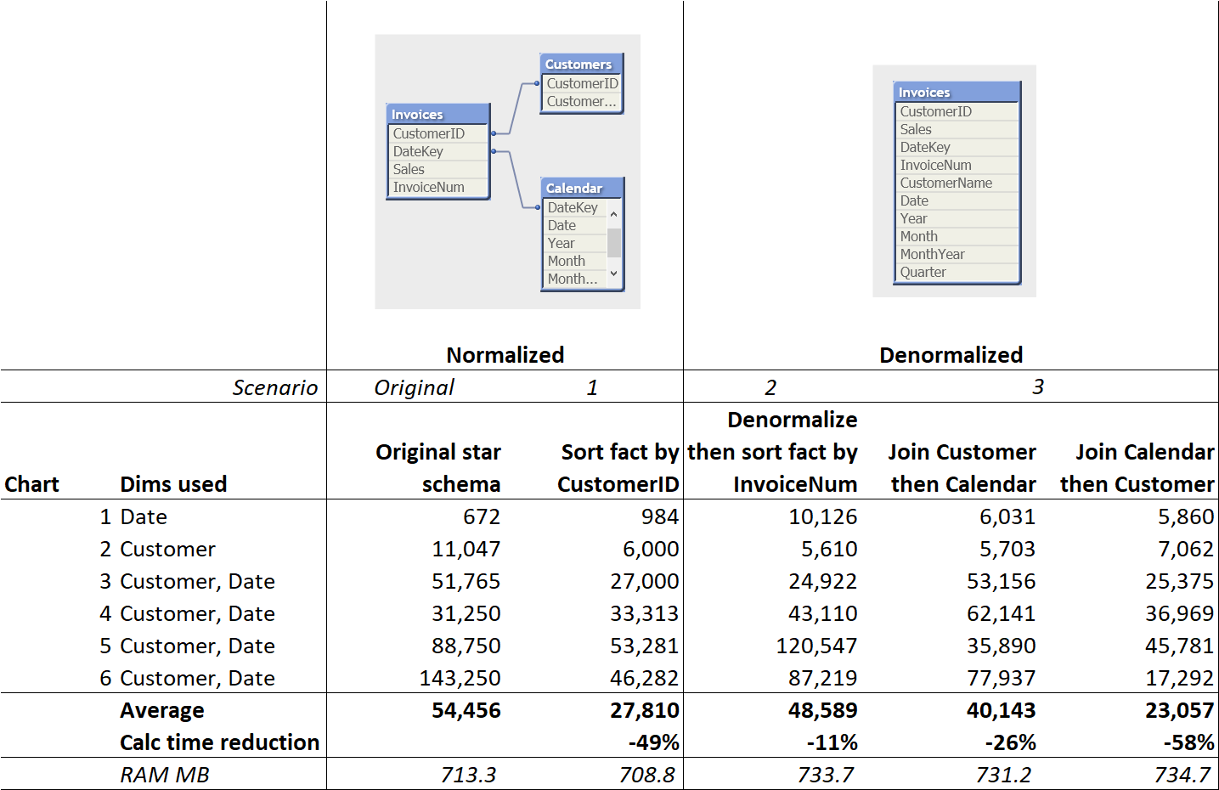Click the truncated Customer... field in Customers table
Viewport: 1219px width, 790px height.
[582, 101]
